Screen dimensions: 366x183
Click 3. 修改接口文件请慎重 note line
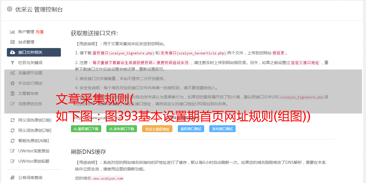click(x=120, y=79)
